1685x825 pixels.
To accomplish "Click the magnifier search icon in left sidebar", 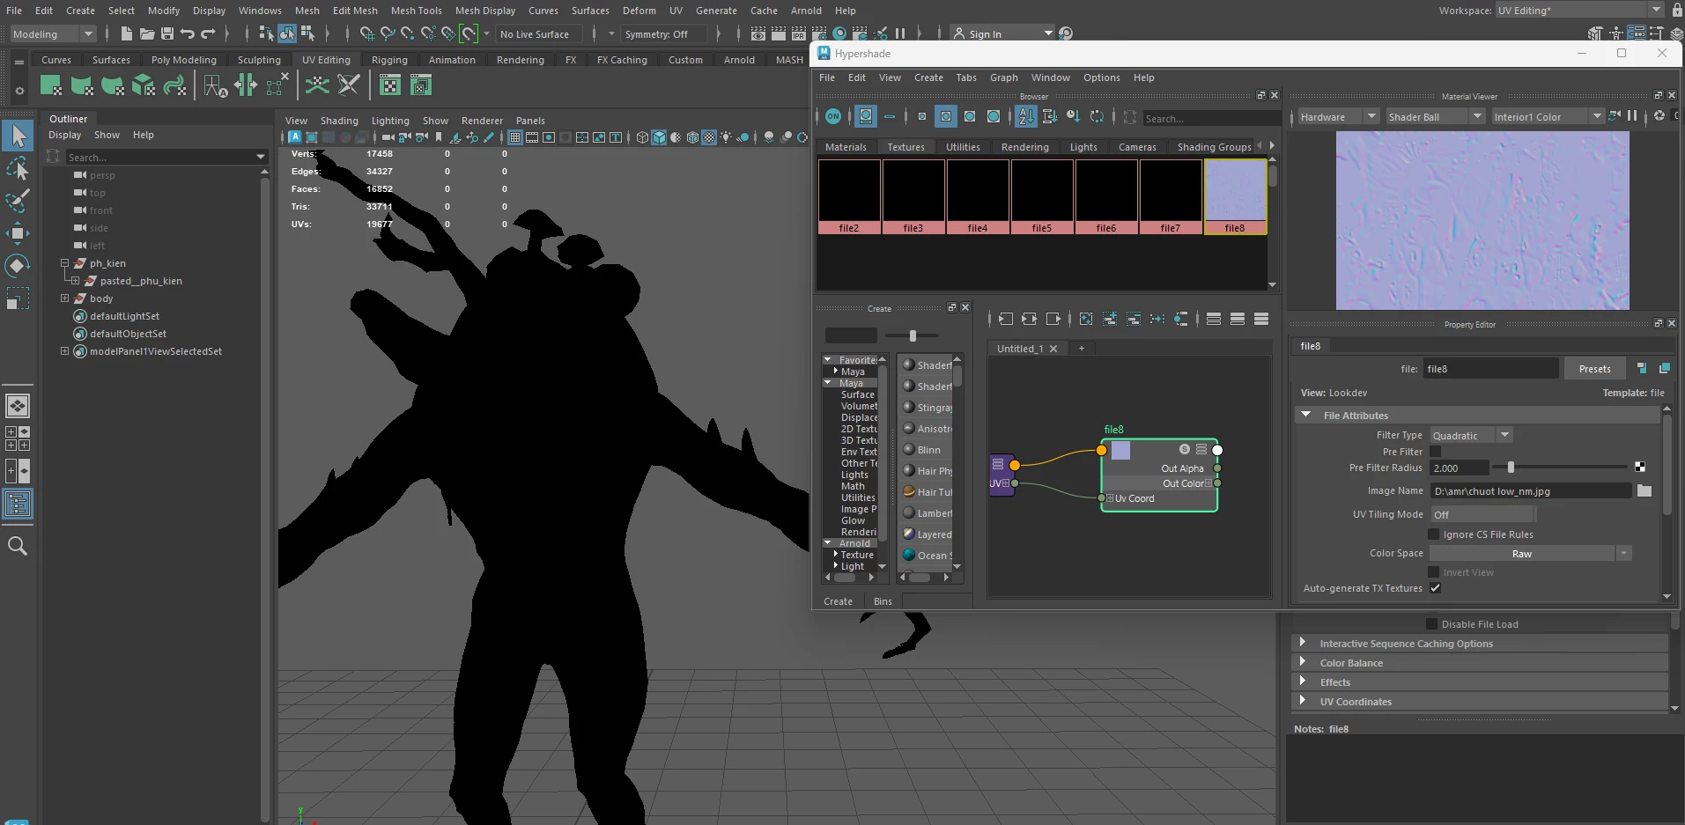I will coord(18,546).
